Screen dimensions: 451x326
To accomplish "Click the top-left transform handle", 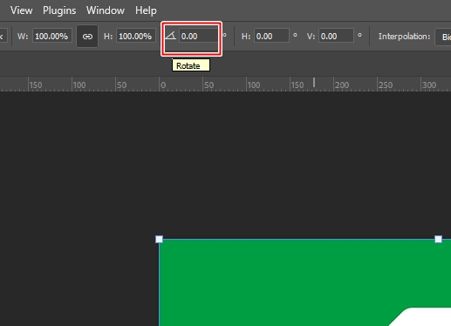I will (159, 239).
